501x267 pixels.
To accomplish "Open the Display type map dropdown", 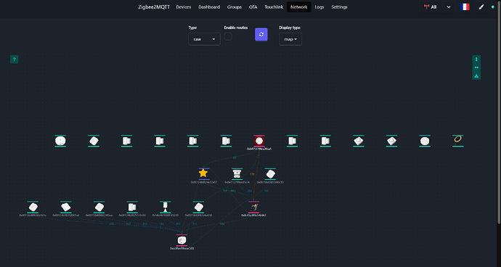I will 290,39.
